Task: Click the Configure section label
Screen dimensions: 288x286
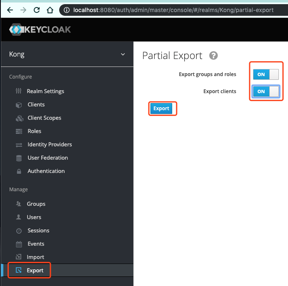Action: [x=20, y=77]
